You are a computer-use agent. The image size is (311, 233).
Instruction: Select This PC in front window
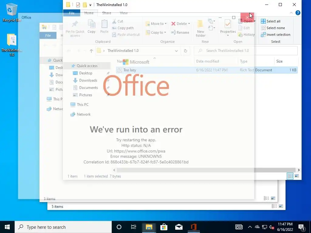pos(83,105)
